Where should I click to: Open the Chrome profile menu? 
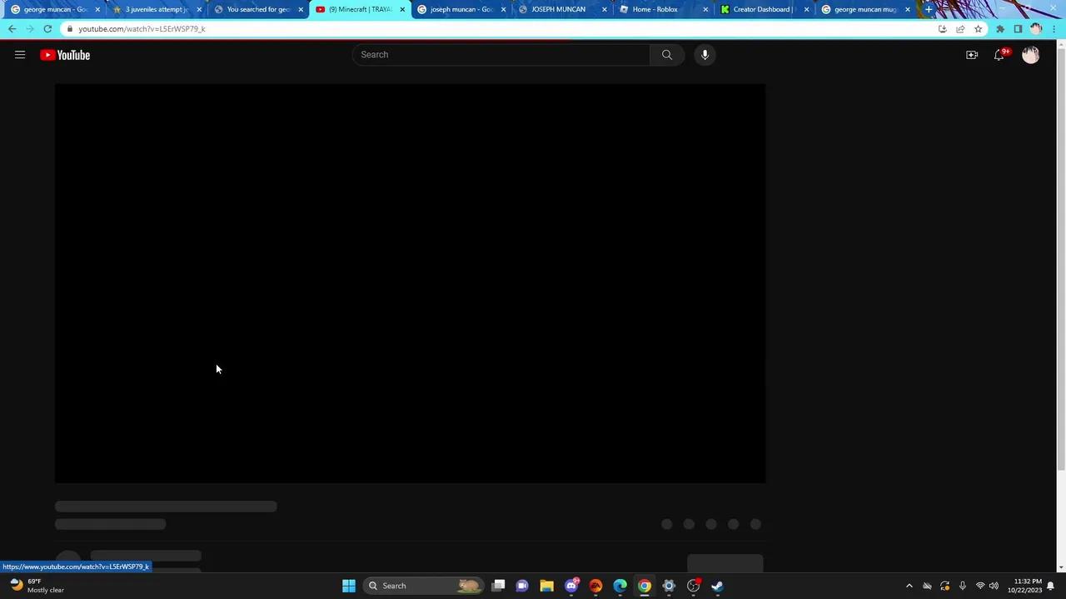(x=1036, y=28)
